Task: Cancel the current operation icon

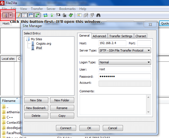Action: (x=58, y=15)
